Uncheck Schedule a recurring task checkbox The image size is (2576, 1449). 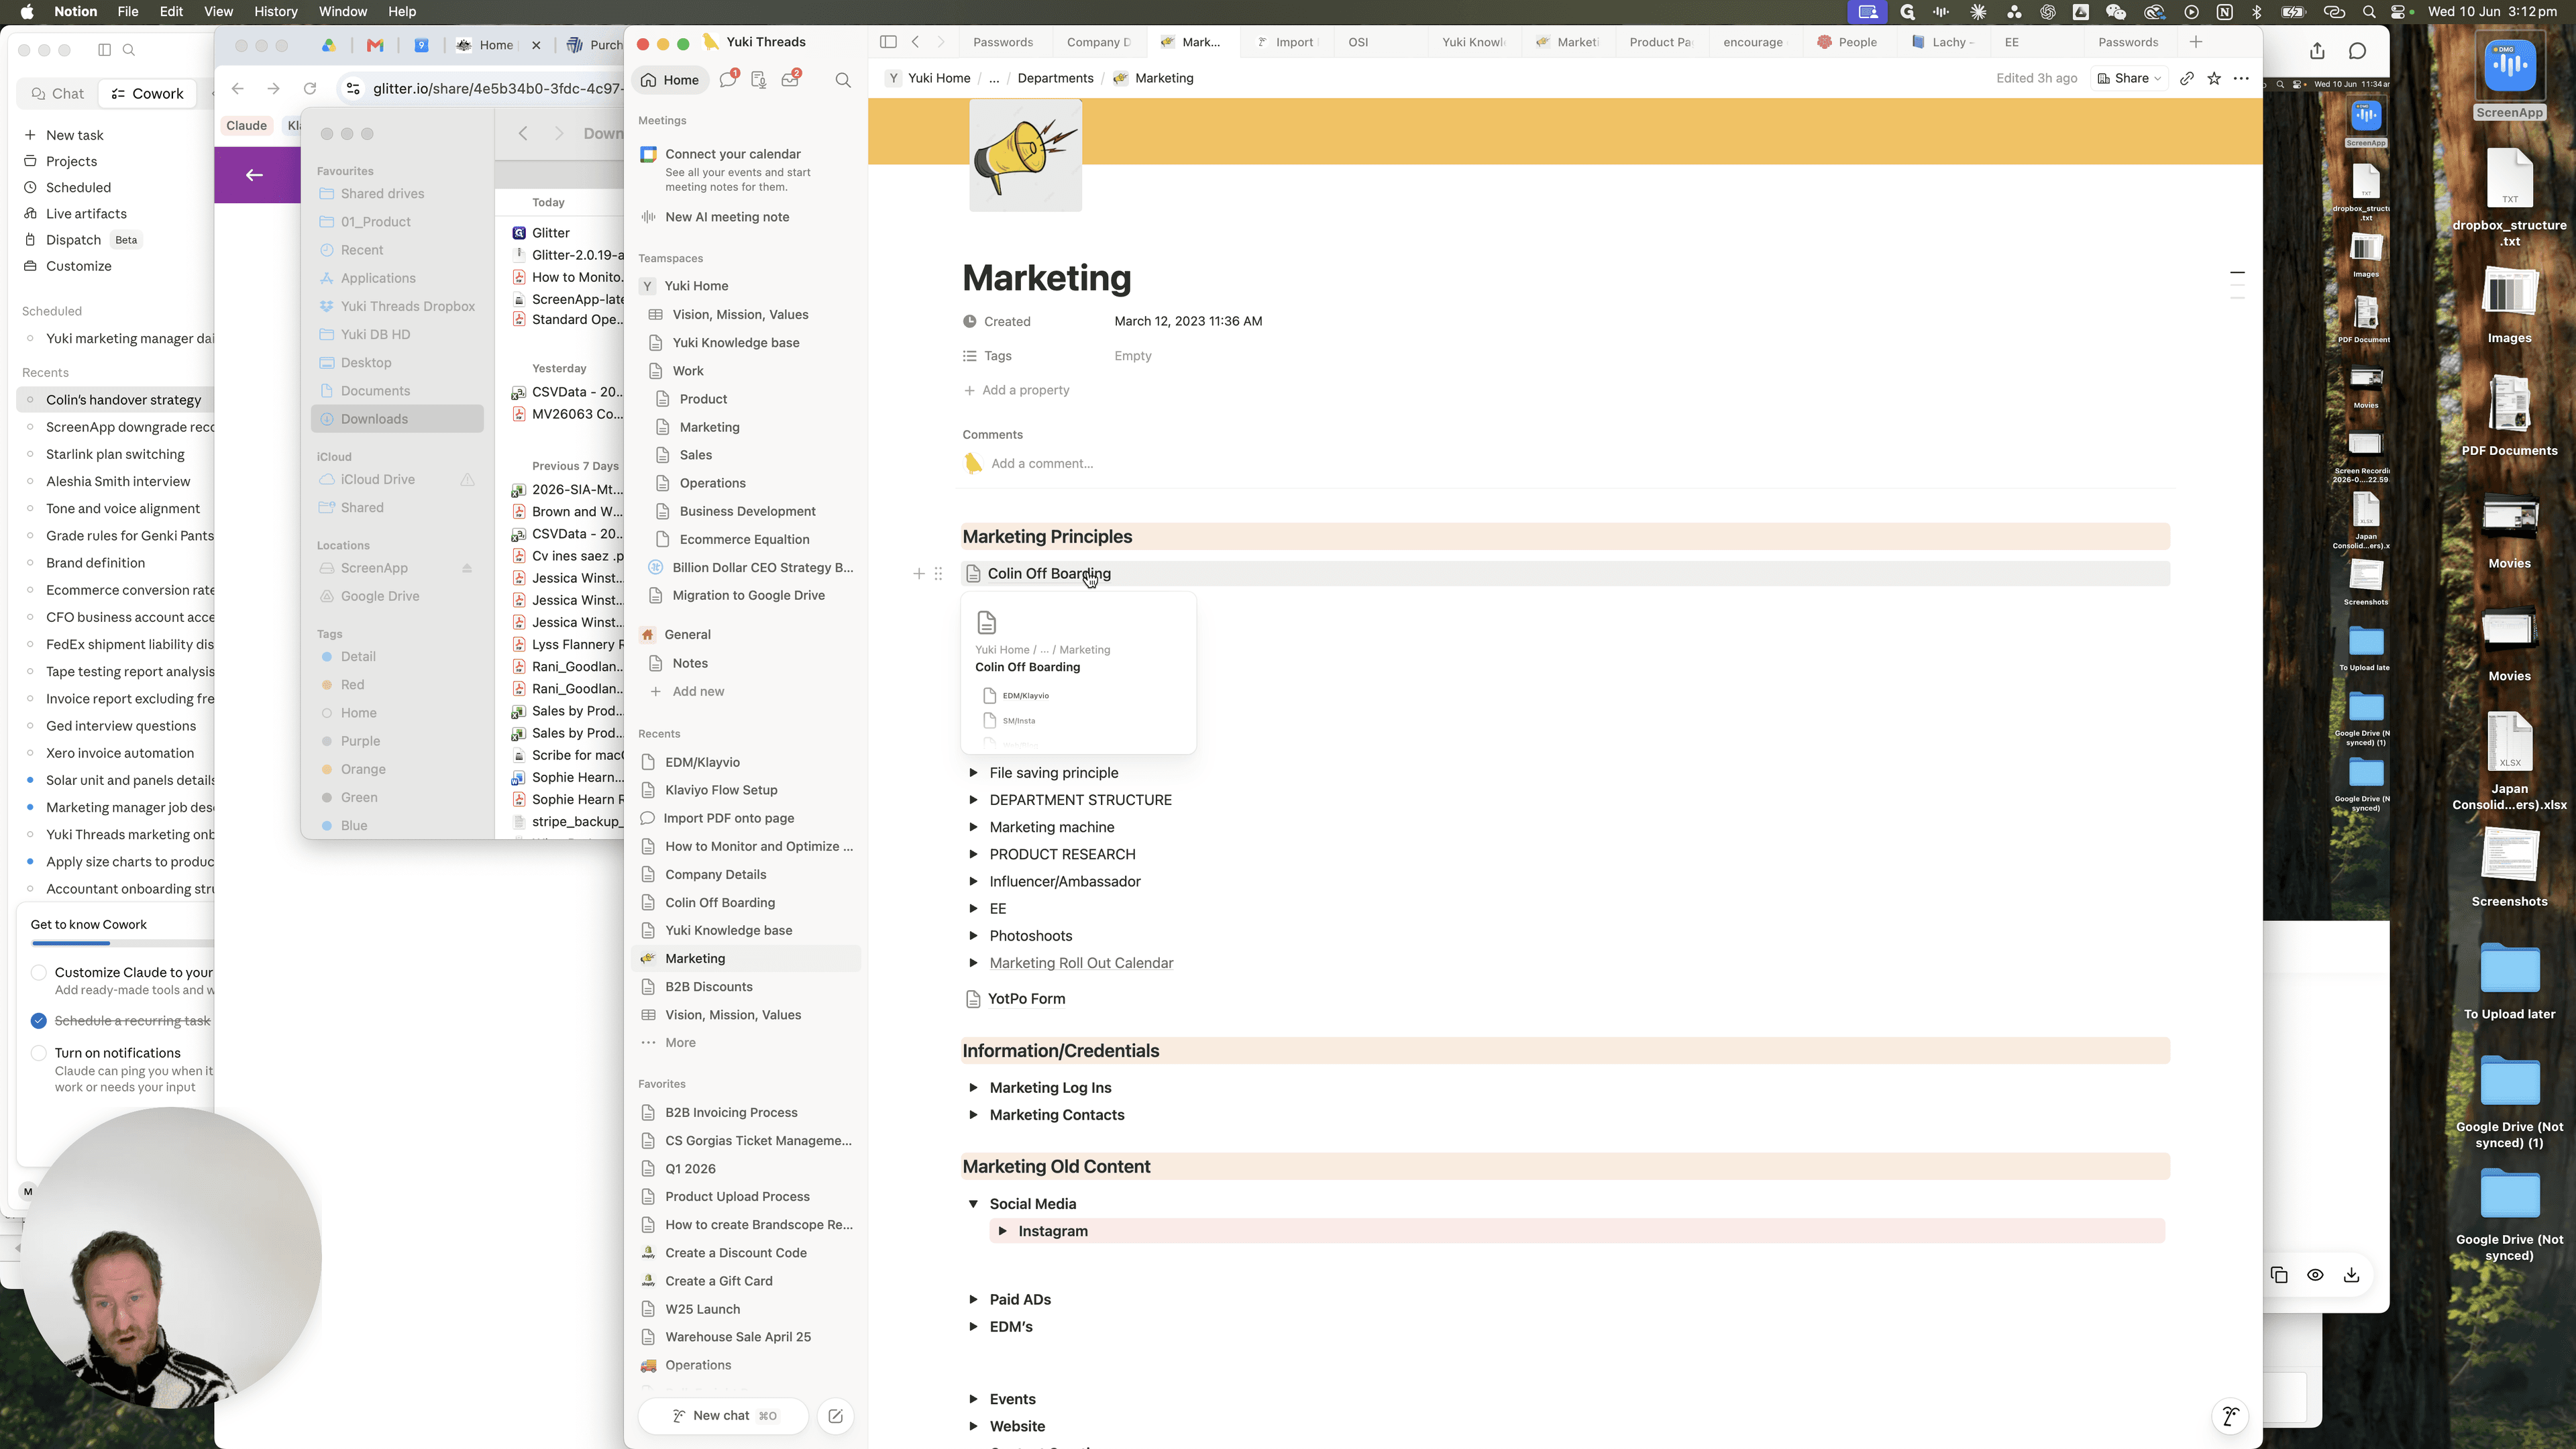pyautogui.click(x=39, y=1021)
